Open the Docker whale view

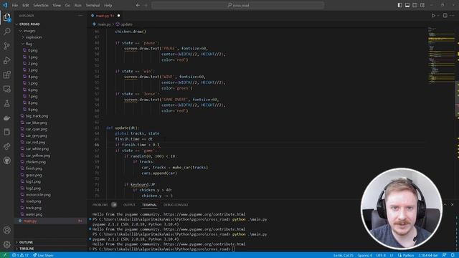(x=6, y=118)
